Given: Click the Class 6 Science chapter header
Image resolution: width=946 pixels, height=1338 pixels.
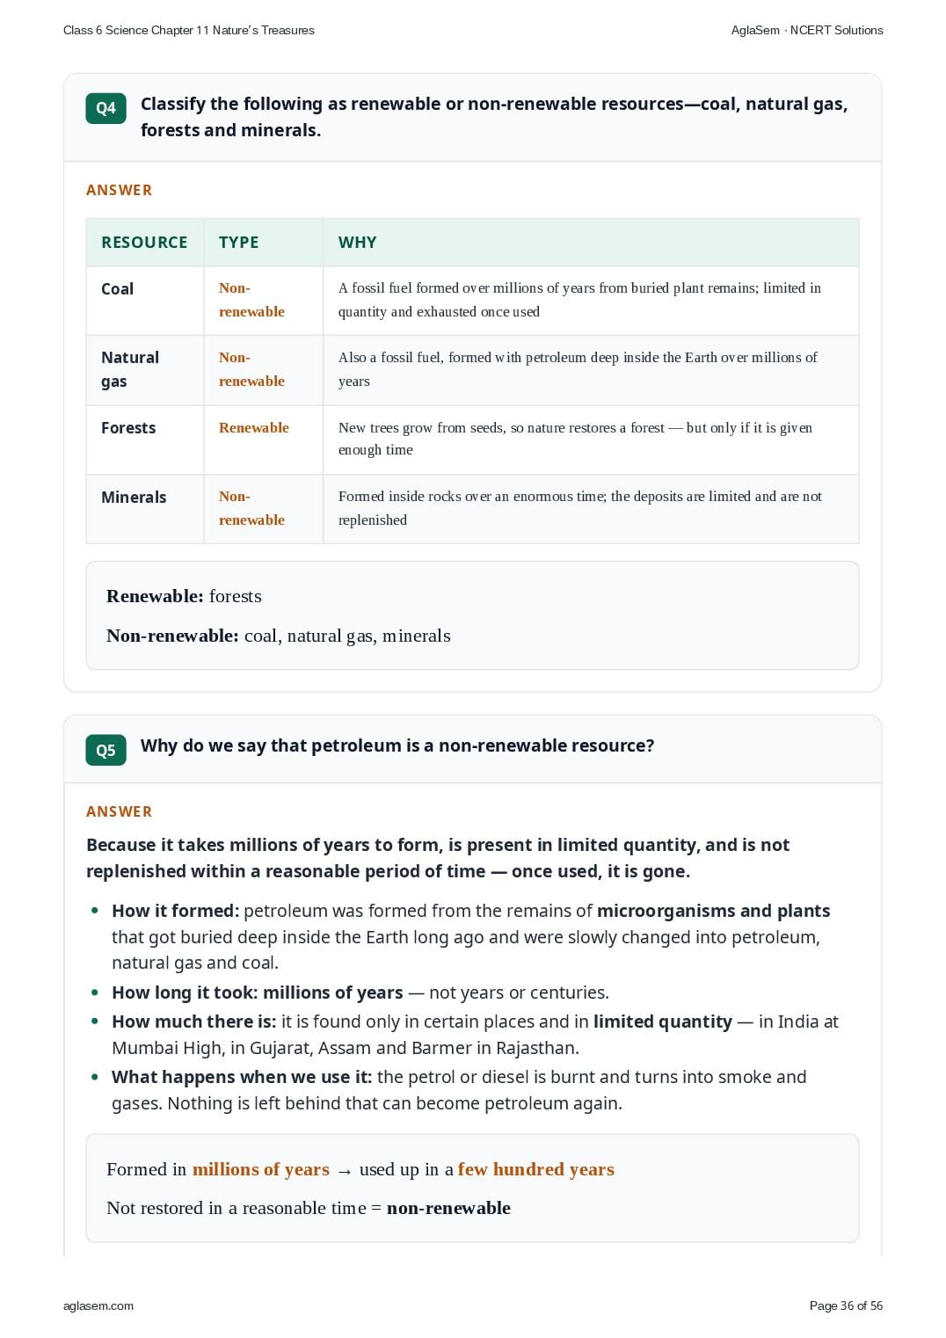Looking at the screenshot, I should click(x=189, y=30).
